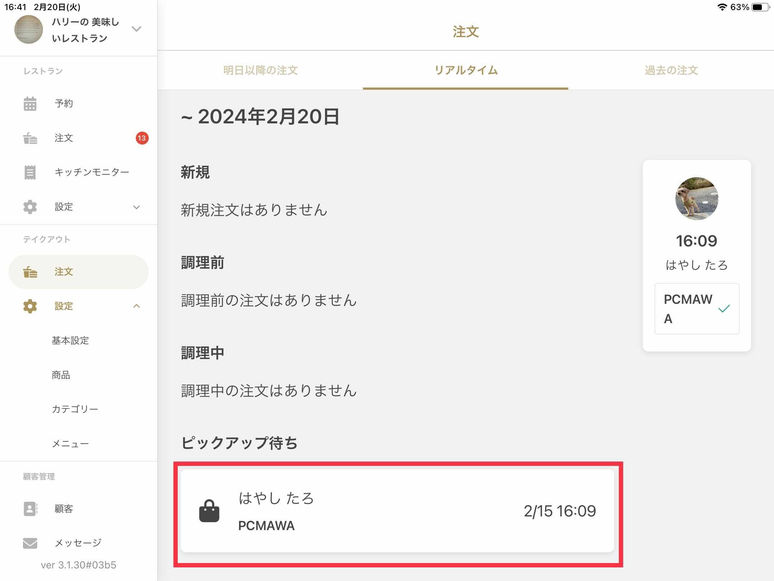
Task: Click the restaurant 設定 gear icon
Action: point(30,207)
